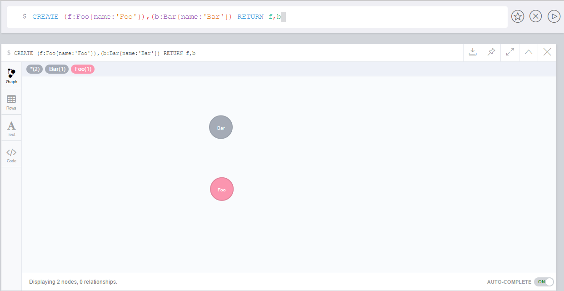The image size is (564, 291).
Task: Select the Graph visualization icon
Action: [11, 75]
